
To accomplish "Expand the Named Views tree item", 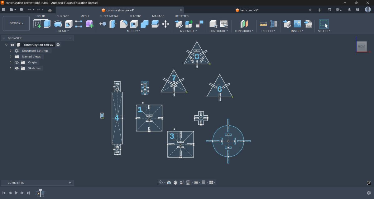I will coord(11,56).
